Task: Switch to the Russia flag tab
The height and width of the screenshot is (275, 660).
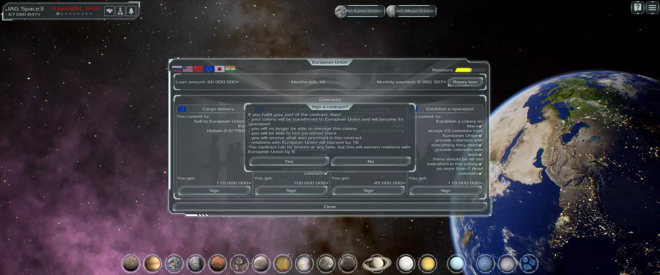Action: (177, 69)
